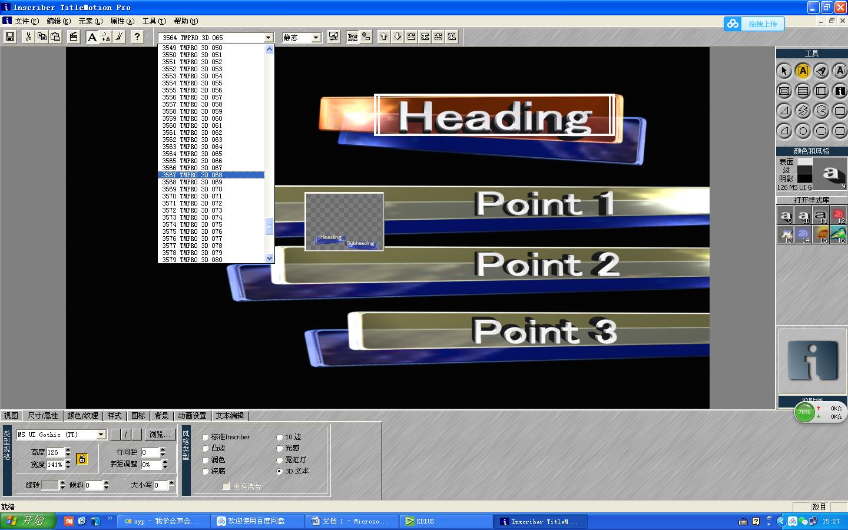Click the 浏览... browse button
This screenshot has width=848, height=530.
coord(160,435)
